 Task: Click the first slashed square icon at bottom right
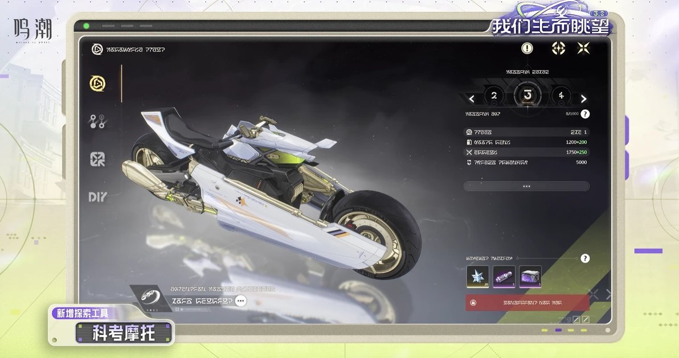[576, 319]
